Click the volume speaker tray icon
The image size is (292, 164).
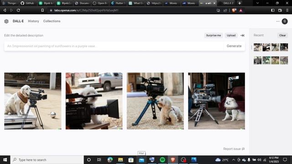259,160
